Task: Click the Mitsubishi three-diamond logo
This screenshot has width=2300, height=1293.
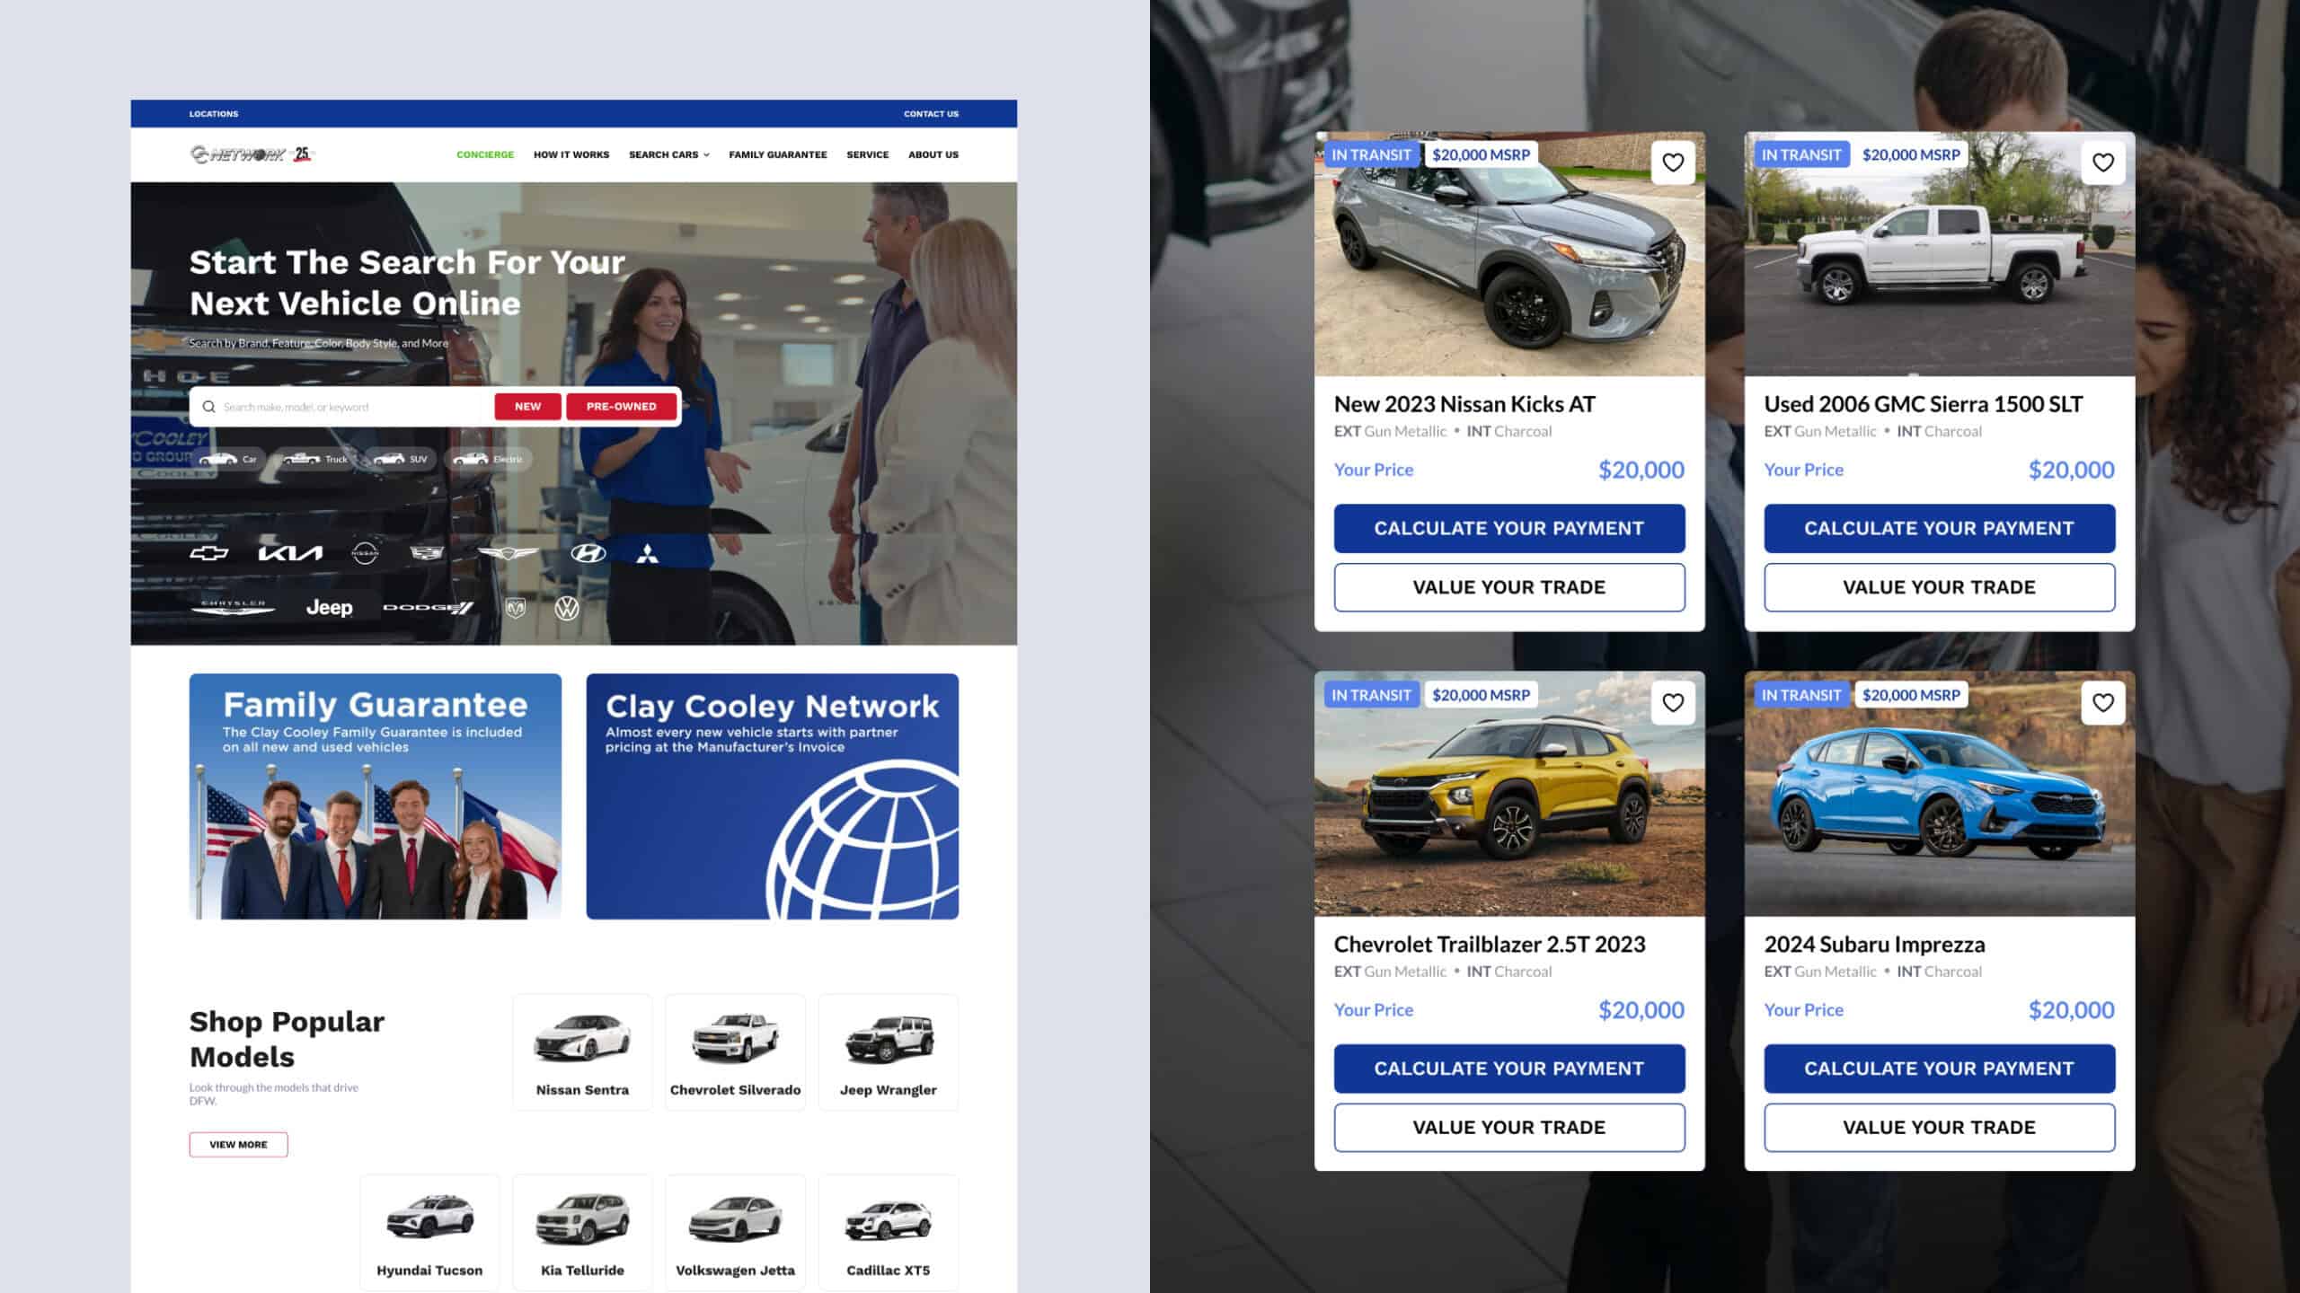Action: 648,553
